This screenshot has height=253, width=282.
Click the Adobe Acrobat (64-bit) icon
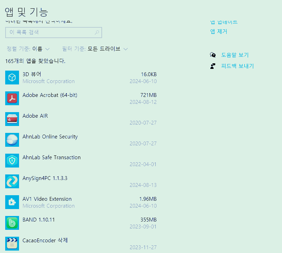tap(12, 98)
